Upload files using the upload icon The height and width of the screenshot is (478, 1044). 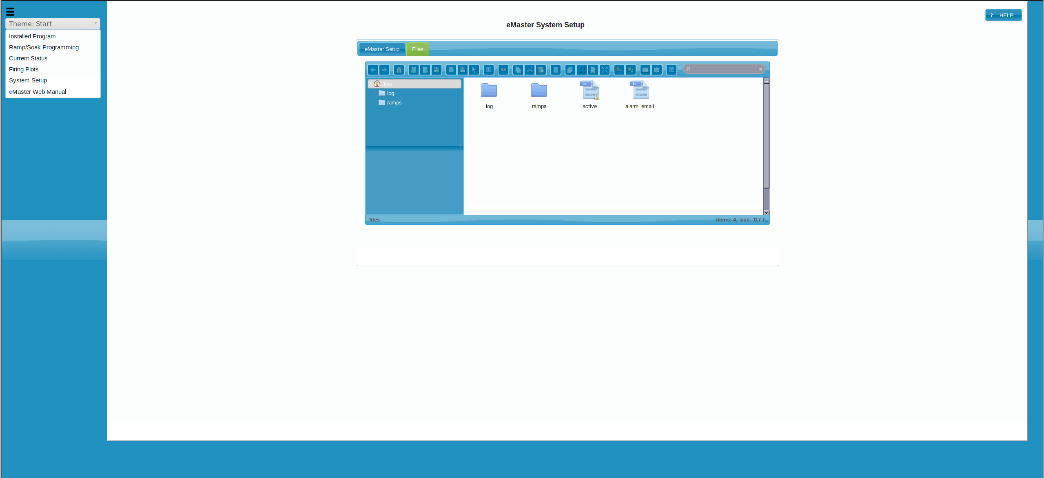pyautogui.click(x=436, y=70)
